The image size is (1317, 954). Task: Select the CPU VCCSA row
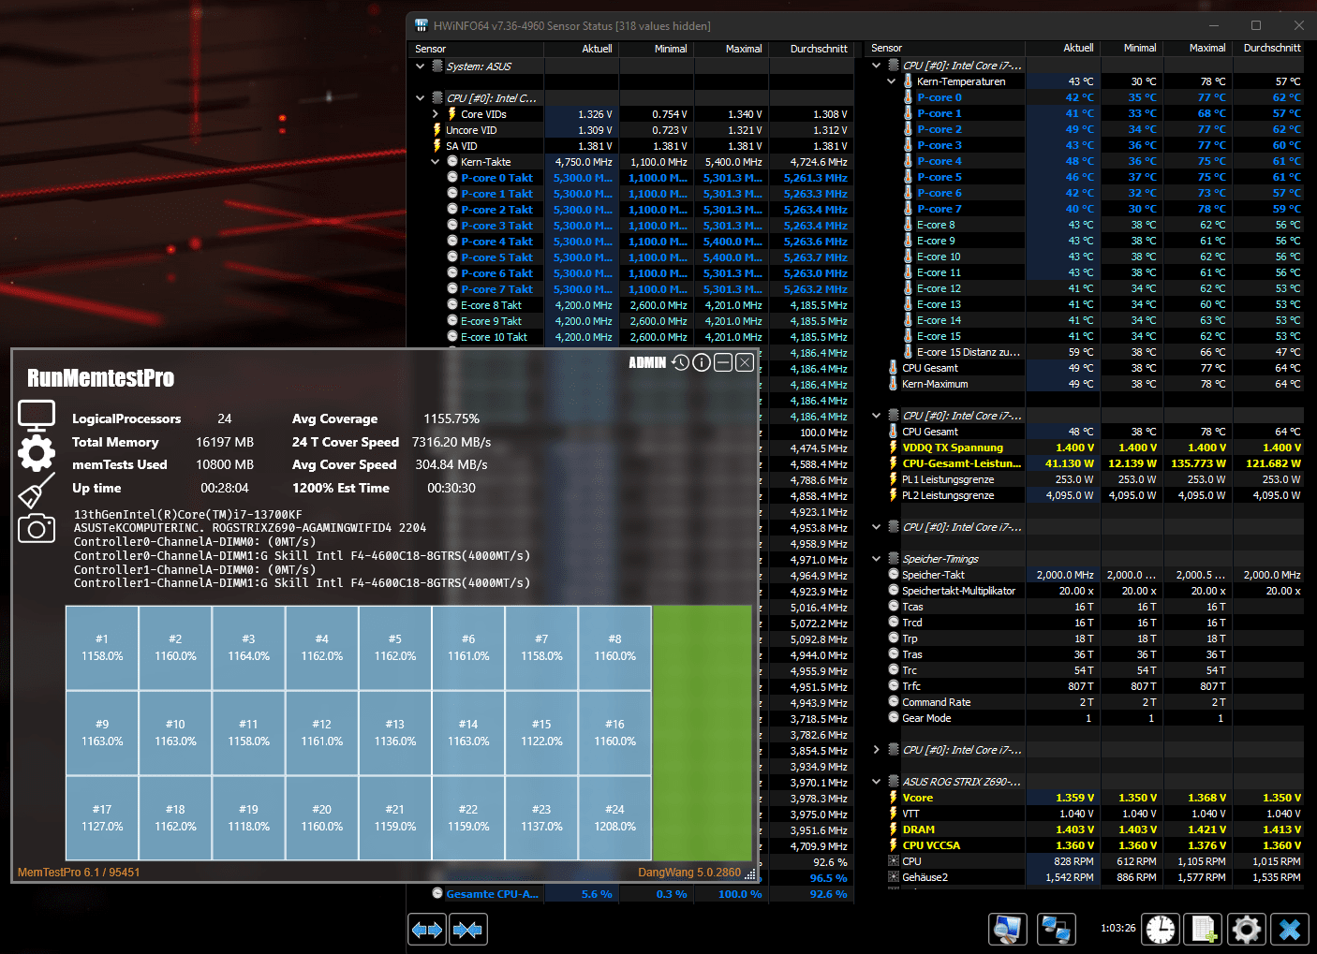pyautogui.click(x=1085, y=845)
